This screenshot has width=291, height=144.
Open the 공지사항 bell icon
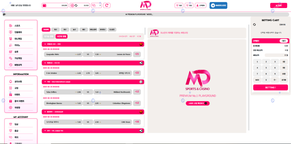click(10, 81)
